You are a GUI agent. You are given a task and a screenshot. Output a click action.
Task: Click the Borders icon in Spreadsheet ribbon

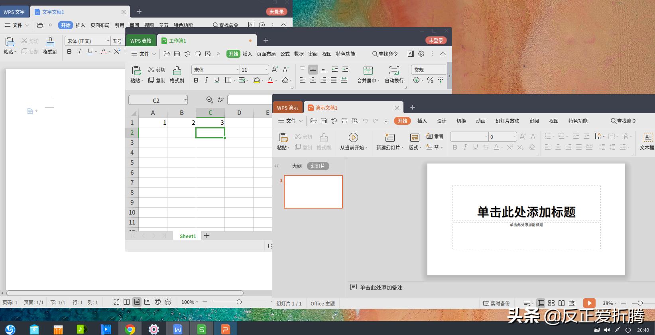(228, 80)
